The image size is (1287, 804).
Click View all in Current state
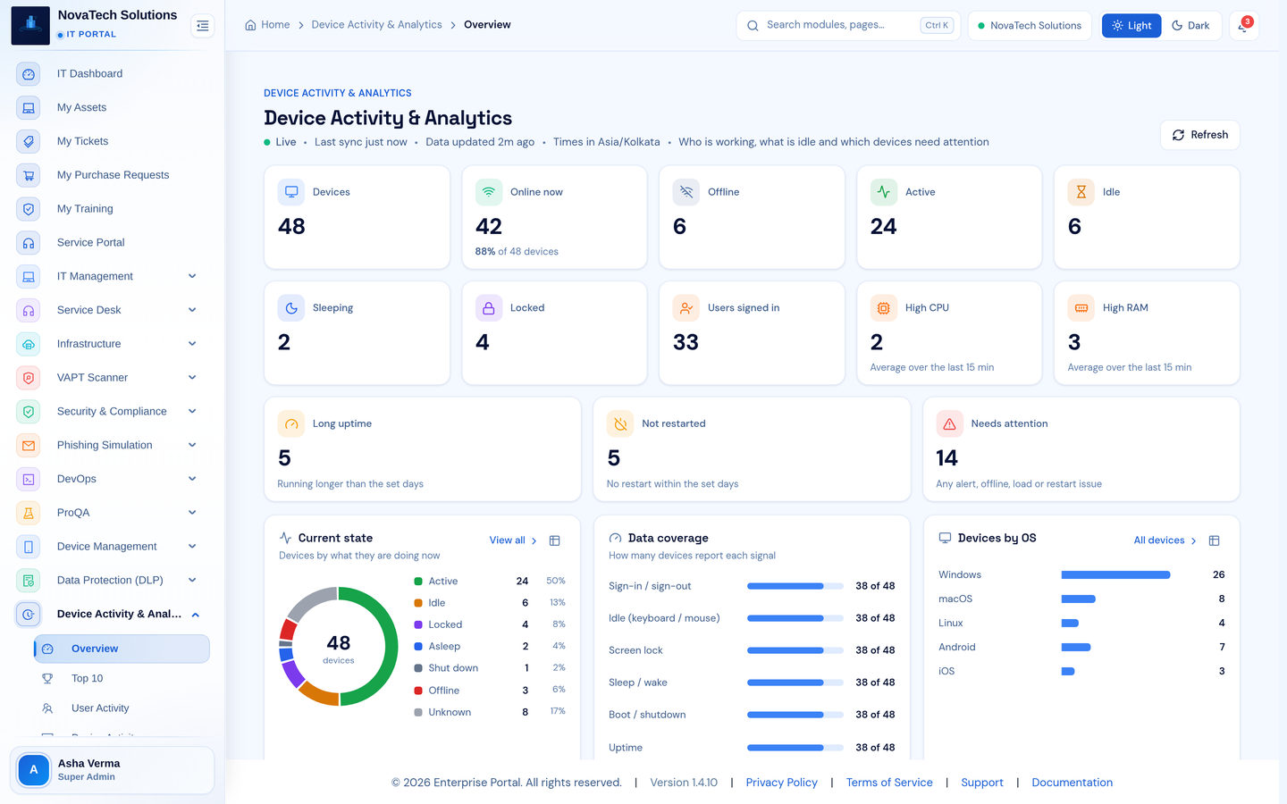click(x=513, y=540)
